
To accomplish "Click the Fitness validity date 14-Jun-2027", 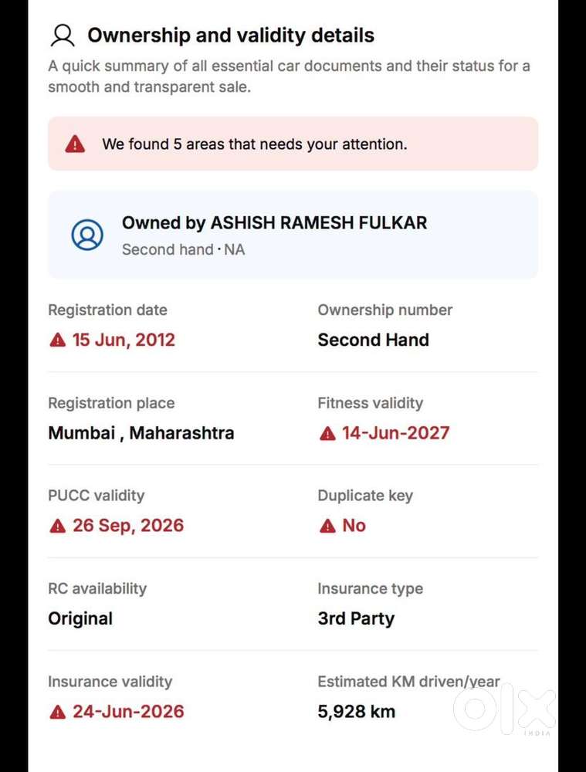I will pyautogui.click(x=395, y=433).
